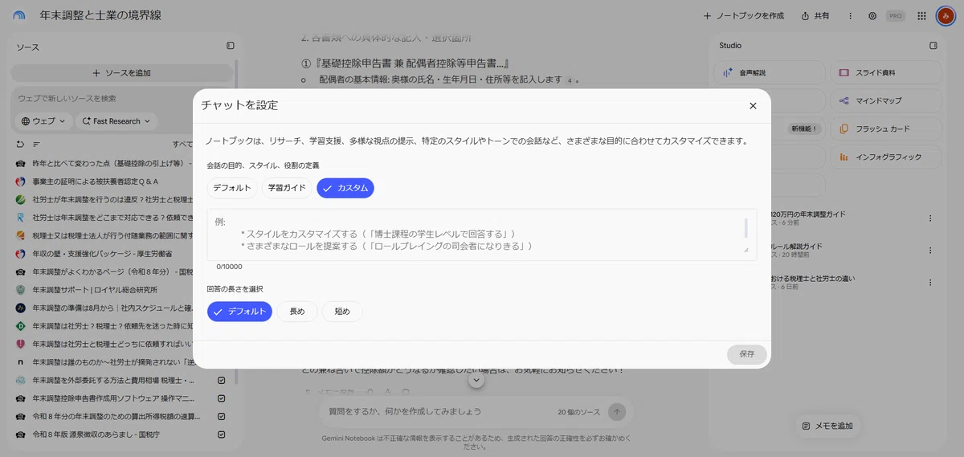This screenshot has width=964, height=457.
Task: Click the source filter icon
Action: (x=36, y=144)
